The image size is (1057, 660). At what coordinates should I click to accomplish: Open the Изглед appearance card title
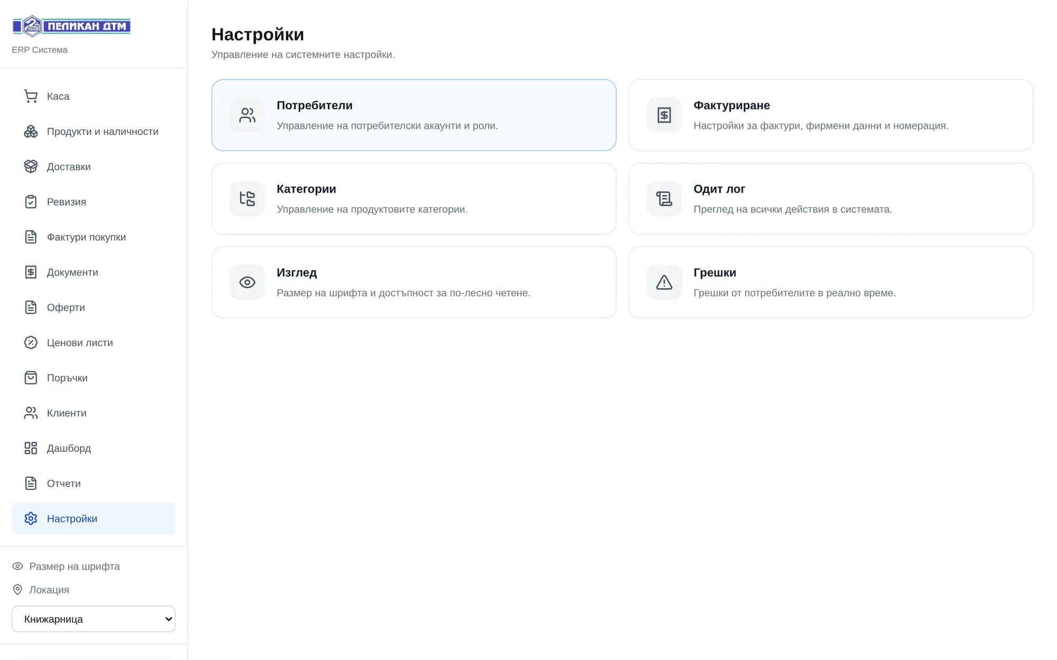coord(296,272)
